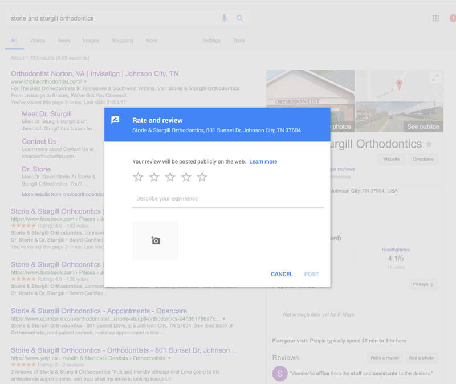The height and width of the screenshot is (384, 456).
Task: Switch to the Images tab
Action: pos(91,40)
